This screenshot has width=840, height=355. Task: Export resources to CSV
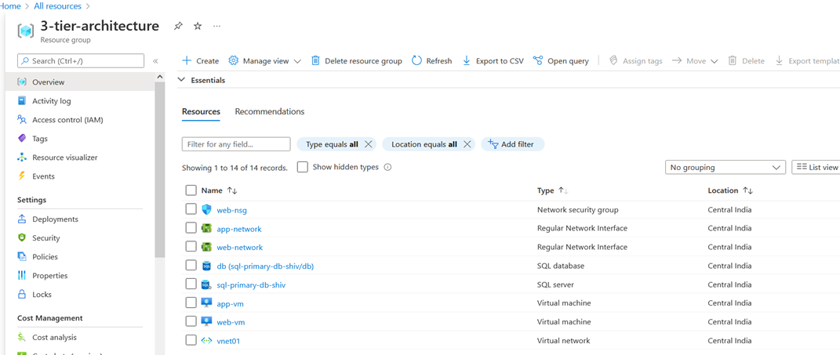click(493, 61)
